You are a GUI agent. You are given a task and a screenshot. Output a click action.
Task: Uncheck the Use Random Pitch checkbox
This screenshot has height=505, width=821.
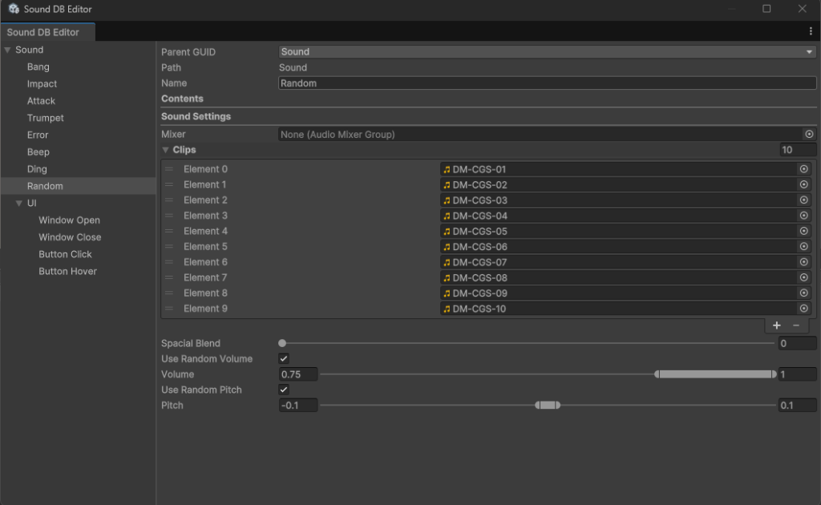click(x=284, y=390)
